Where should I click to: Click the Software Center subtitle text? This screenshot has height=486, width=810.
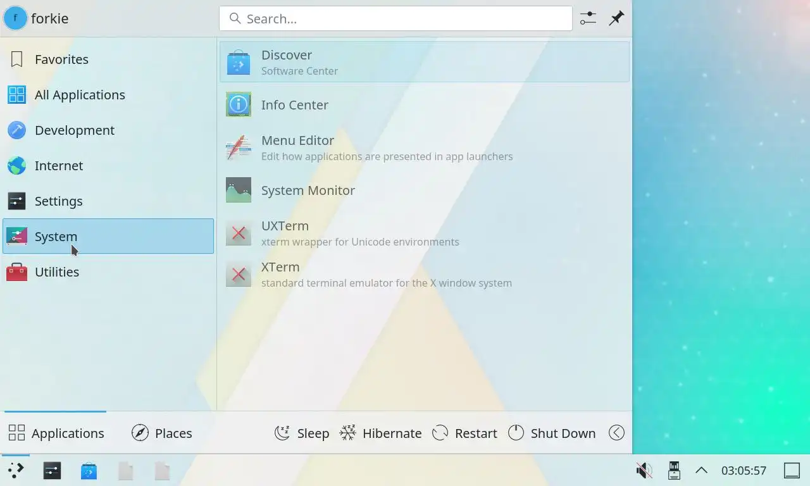point(299,71)
